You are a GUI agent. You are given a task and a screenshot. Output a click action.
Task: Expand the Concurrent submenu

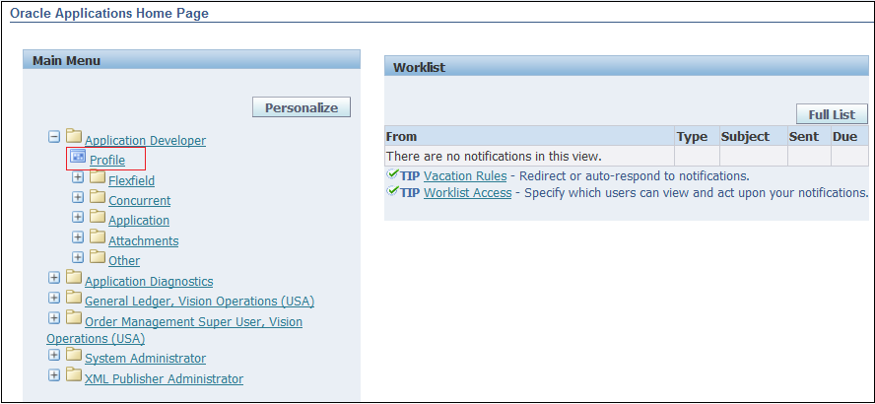pyautogui.click(x=78, y=197)
